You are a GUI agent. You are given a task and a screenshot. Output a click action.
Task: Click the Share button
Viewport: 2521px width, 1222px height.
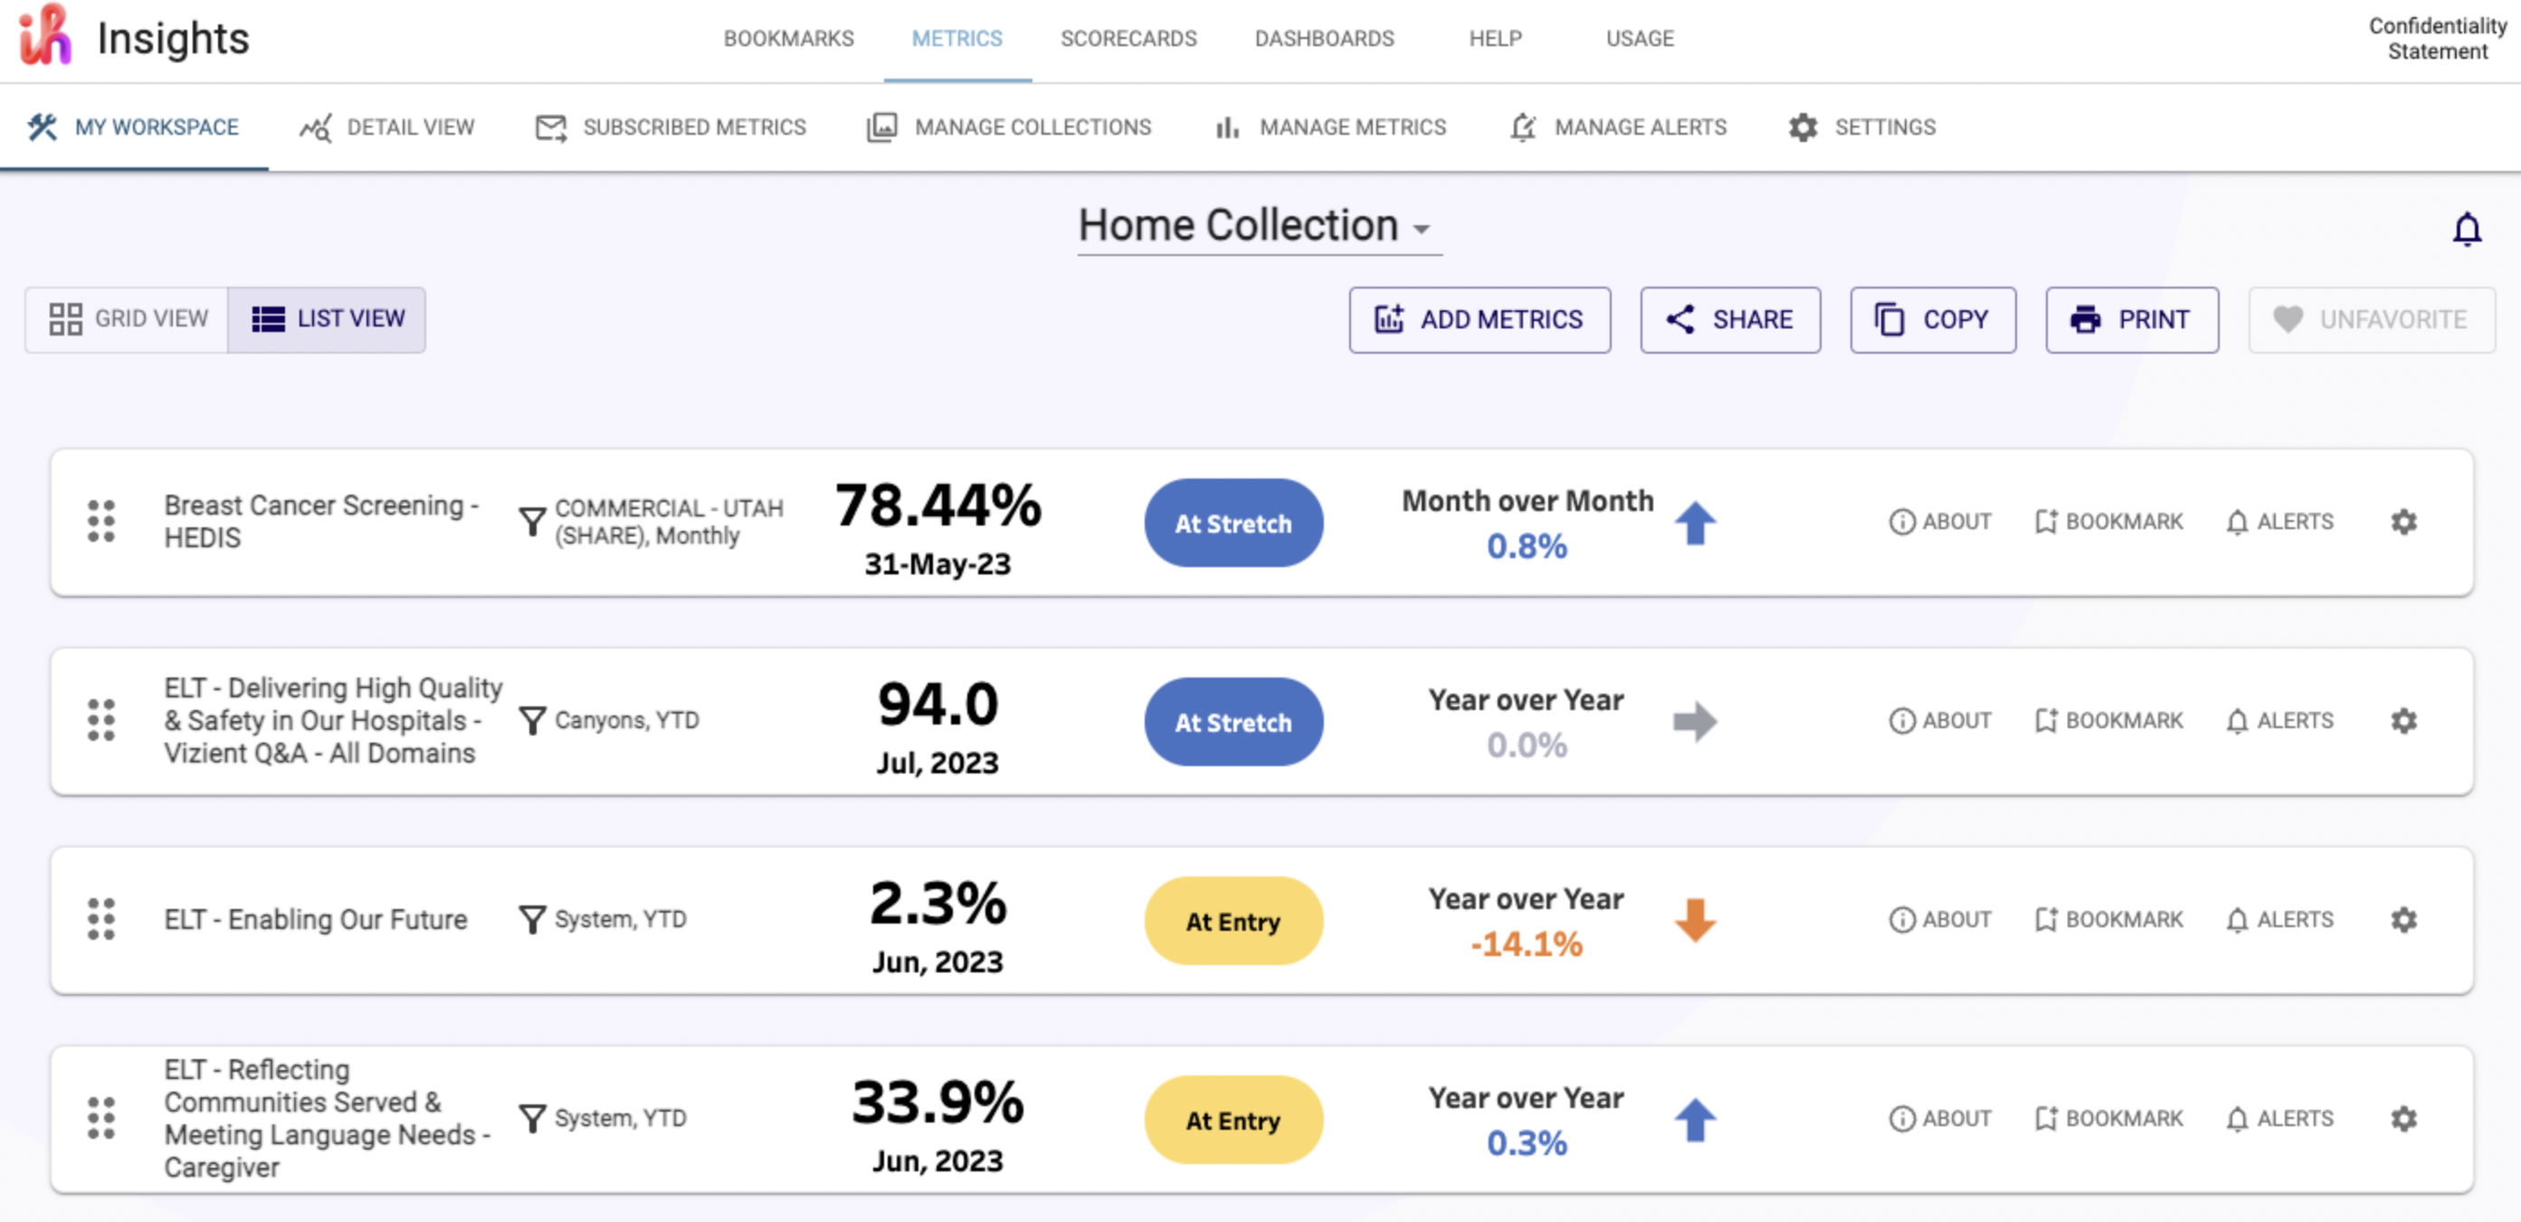coord(1729,319)
